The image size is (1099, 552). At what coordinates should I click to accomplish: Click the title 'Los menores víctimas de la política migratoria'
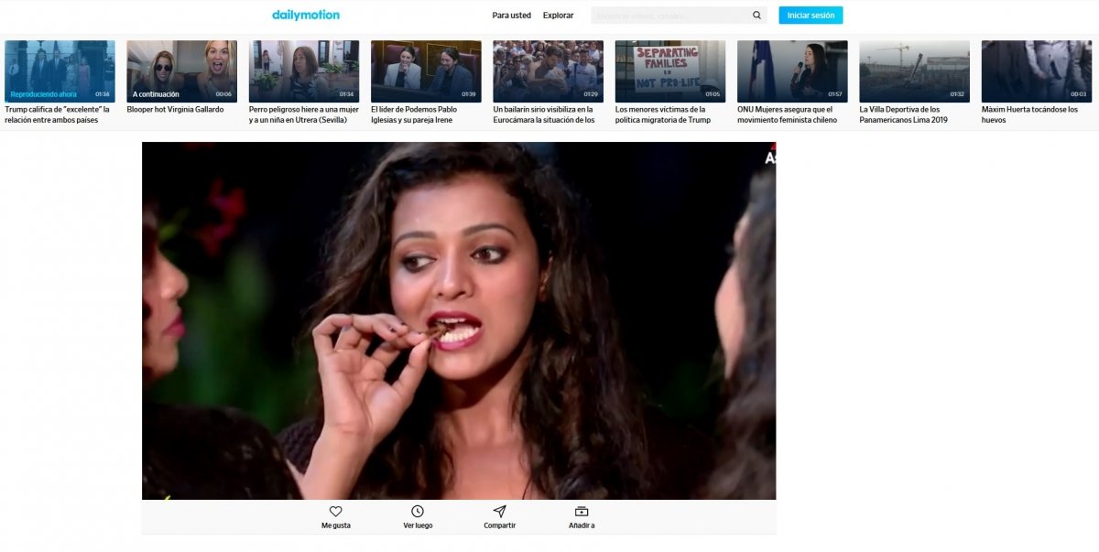[663, 114]
